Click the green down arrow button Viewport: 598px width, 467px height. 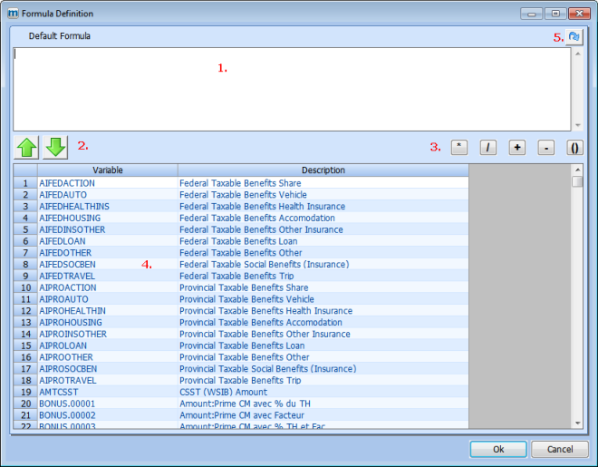(55, 147)
